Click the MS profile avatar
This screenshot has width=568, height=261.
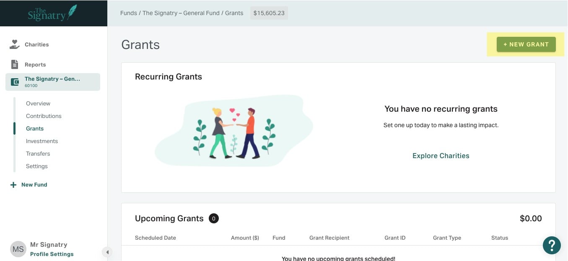tap(18, 249)
